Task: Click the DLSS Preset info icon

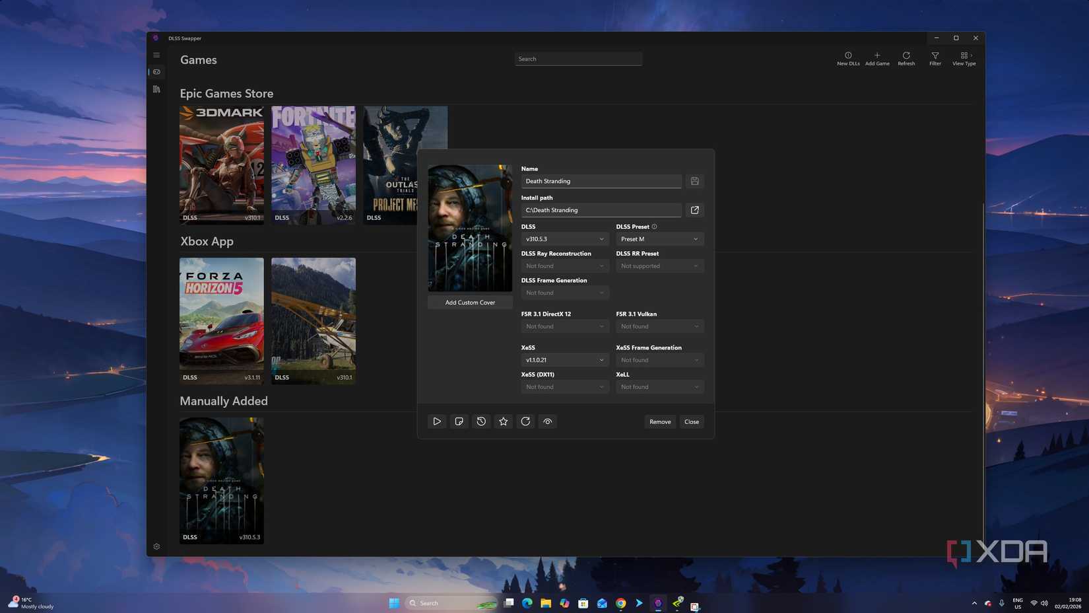Action: click(x=655, y=227)
